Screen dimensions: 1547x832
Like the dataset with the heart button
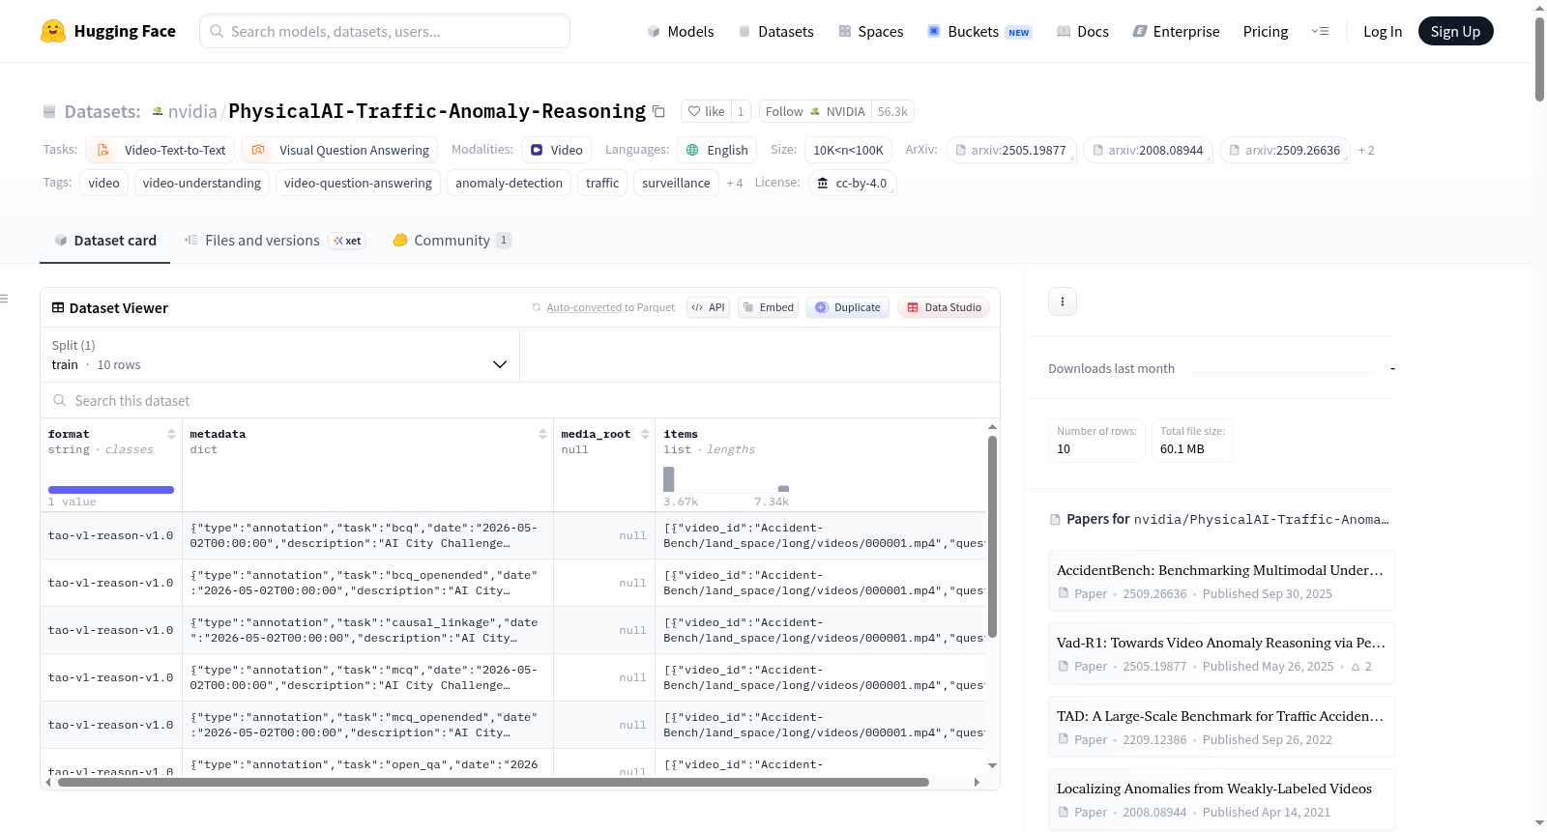pyautogui.click(x=706, y=111)
